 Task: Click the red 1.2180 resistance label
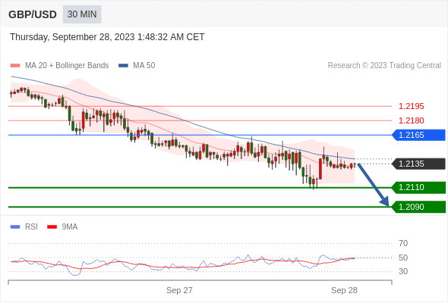pyautogui.click(x=411, y=120)
